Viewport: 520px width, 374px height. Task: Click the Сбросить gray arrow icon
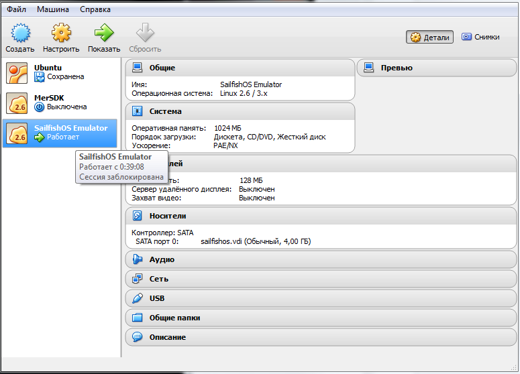click(x=145, y=32)
